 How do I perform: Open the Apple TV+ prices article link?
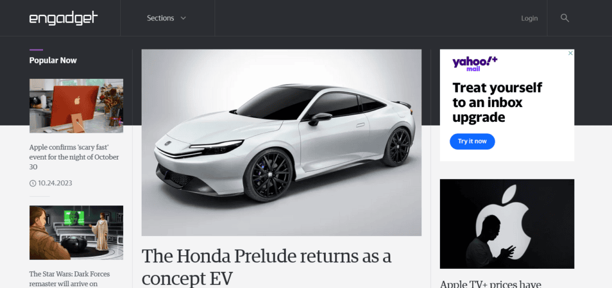tap(491, 284)
